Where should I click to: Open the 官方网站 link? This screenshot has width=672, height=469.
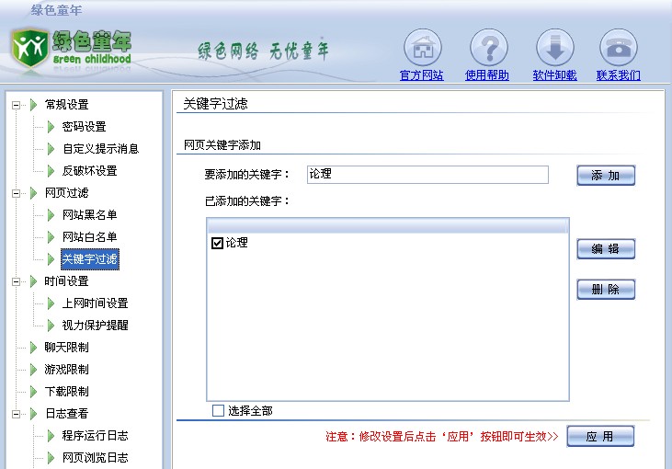pos(422,75)
